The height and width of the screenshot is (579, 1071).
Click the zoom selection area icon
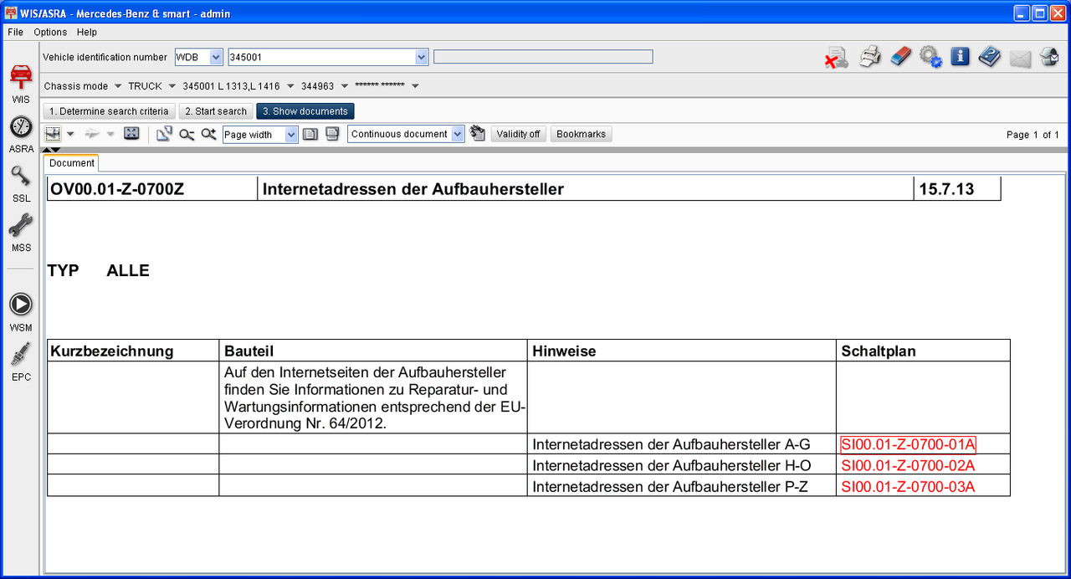(164, 134)
